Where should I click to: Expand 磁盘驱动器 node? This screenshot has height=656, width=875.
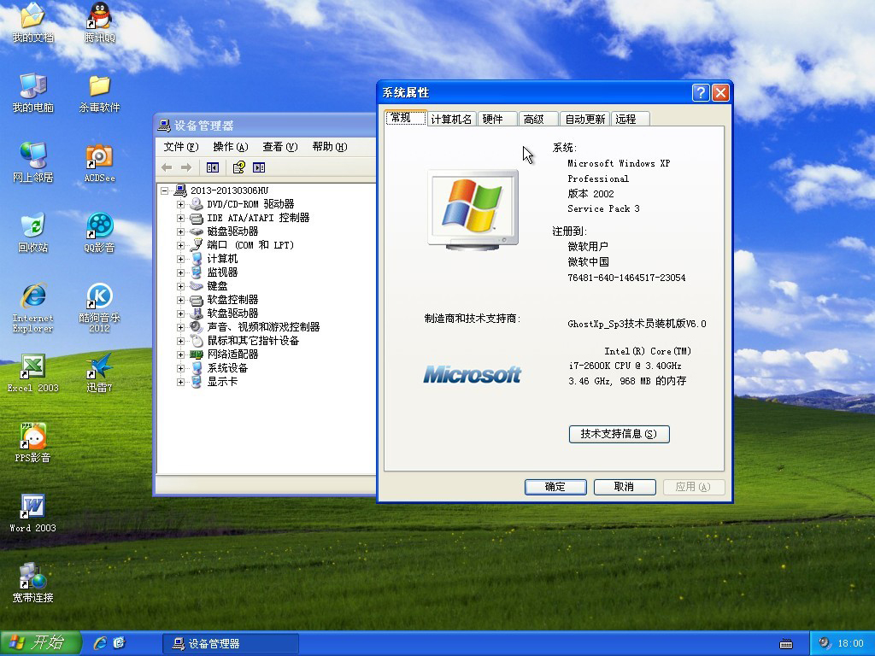point(180,231)
